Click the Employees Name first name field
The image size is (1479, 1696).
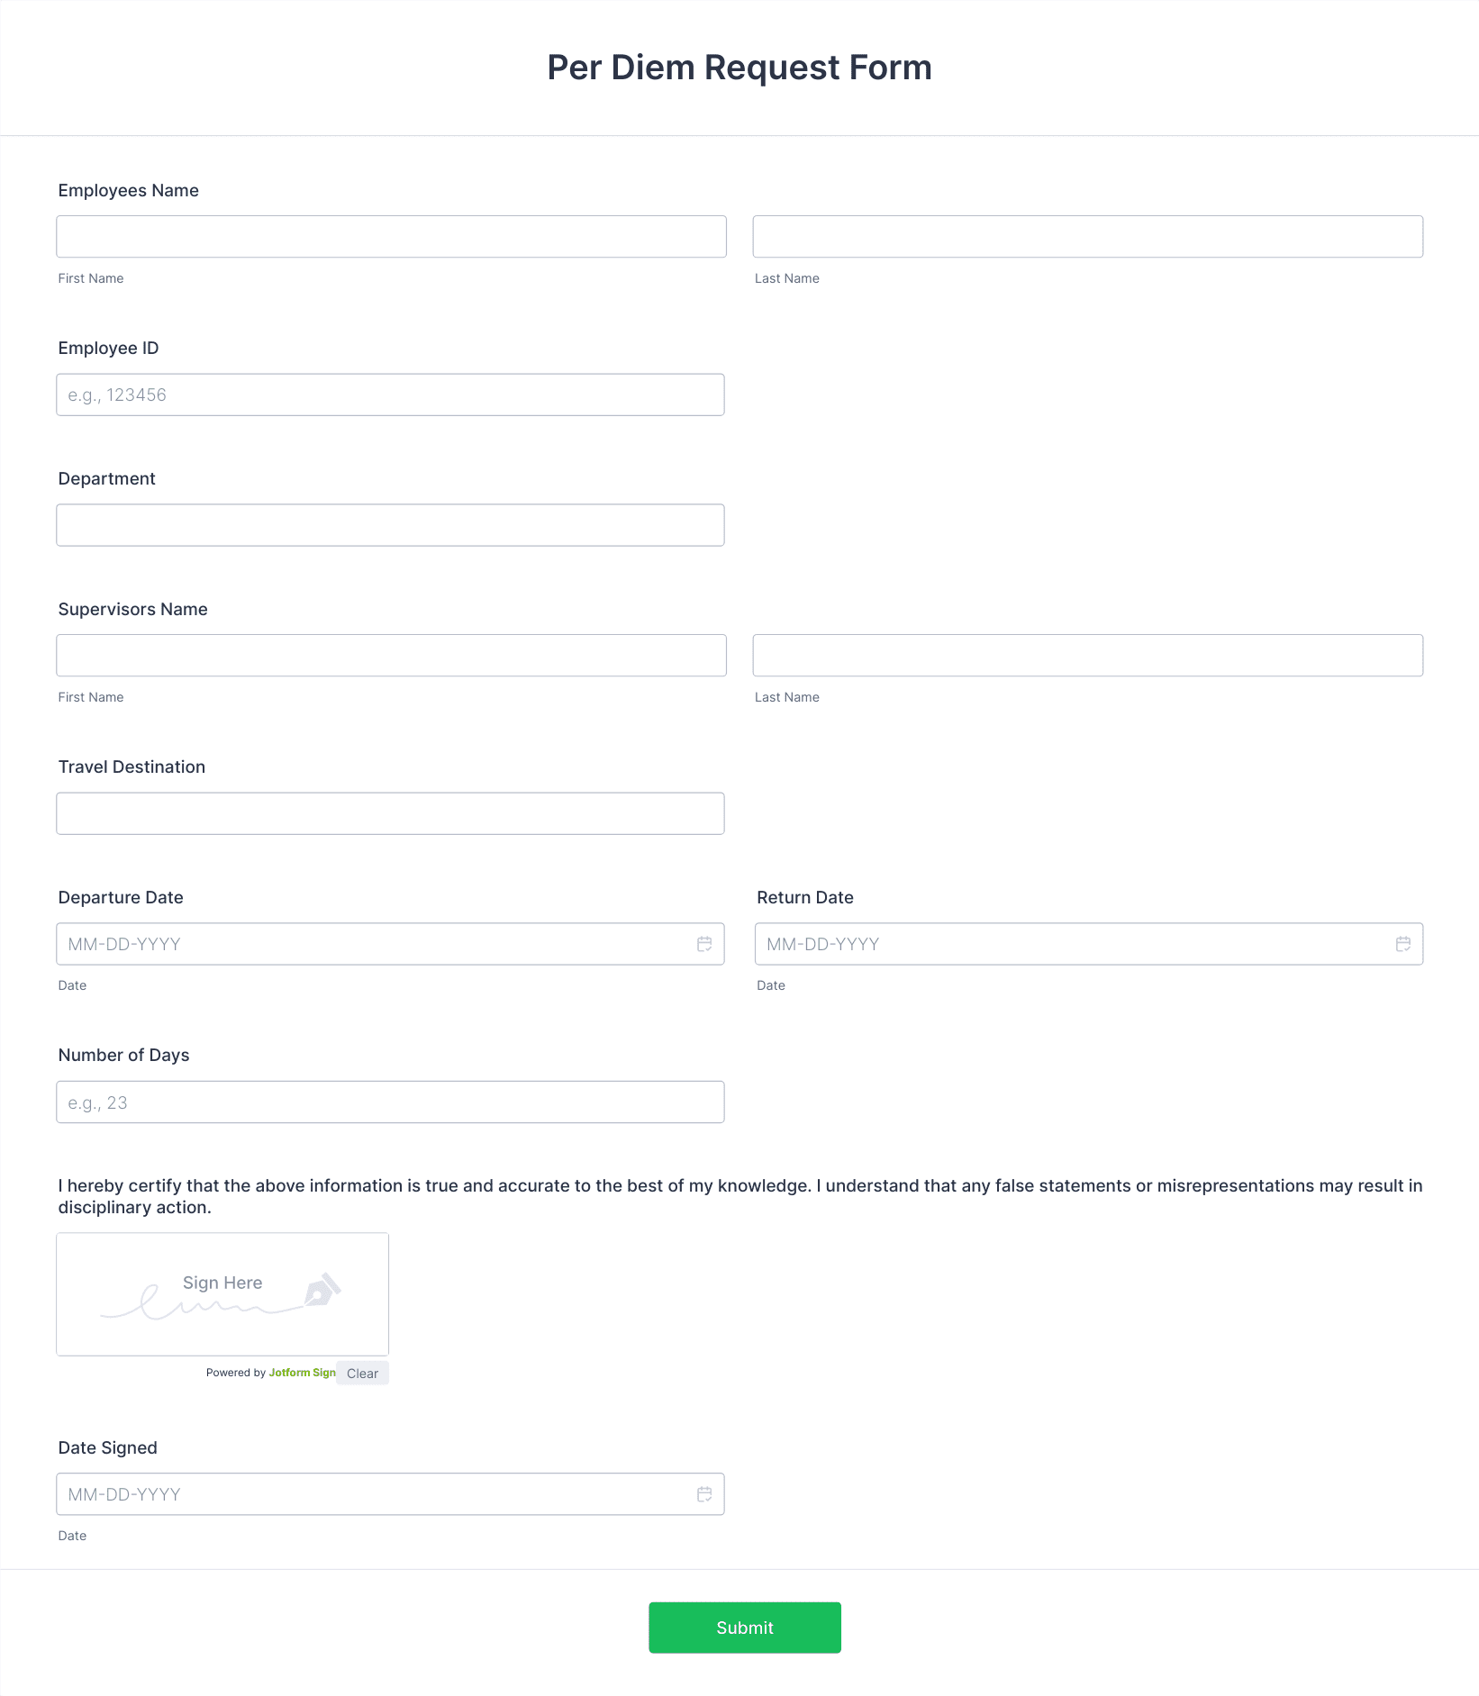[x=391, y=237]
